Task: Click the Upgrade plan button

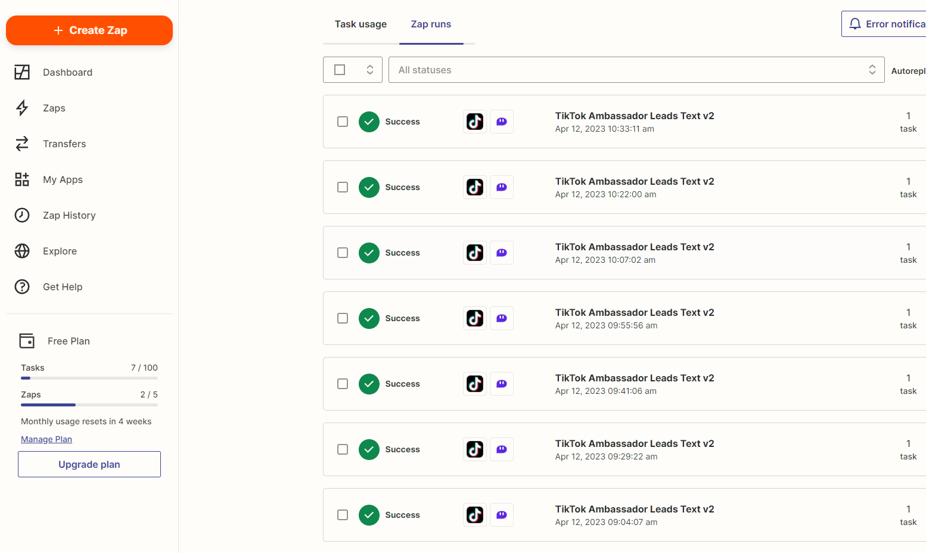Action: (89, 464)
